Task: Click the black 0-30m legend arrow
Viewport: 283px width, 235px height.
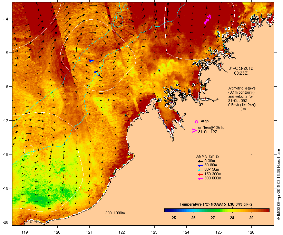Action: tap(201, 161)
